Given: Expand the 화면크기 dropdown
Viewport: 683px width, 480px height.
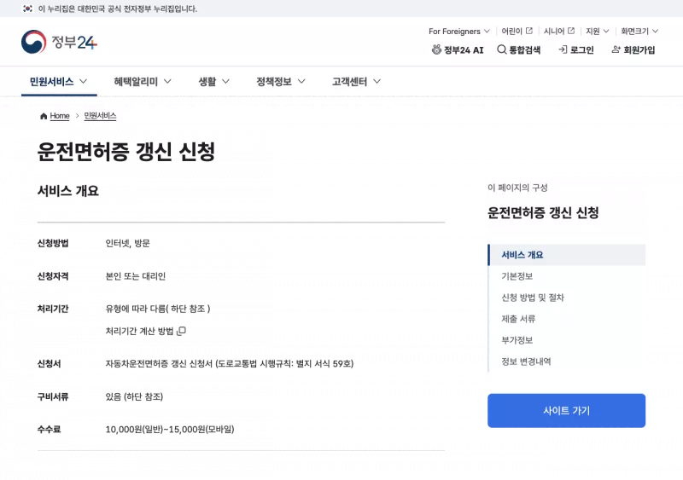Looking at the screenshot, I should click(639, 31).
